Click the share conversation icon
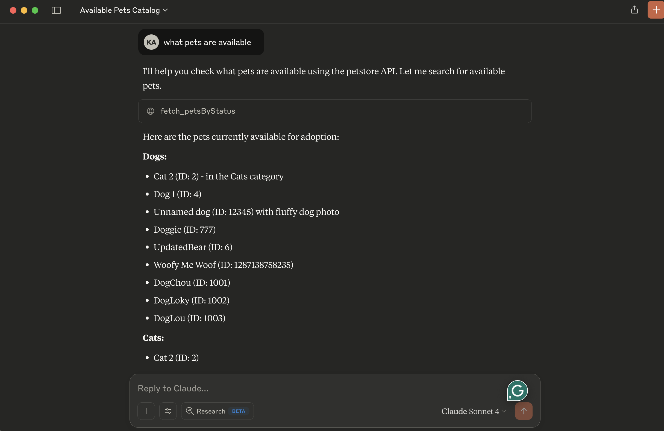 [x=634, y=10]
